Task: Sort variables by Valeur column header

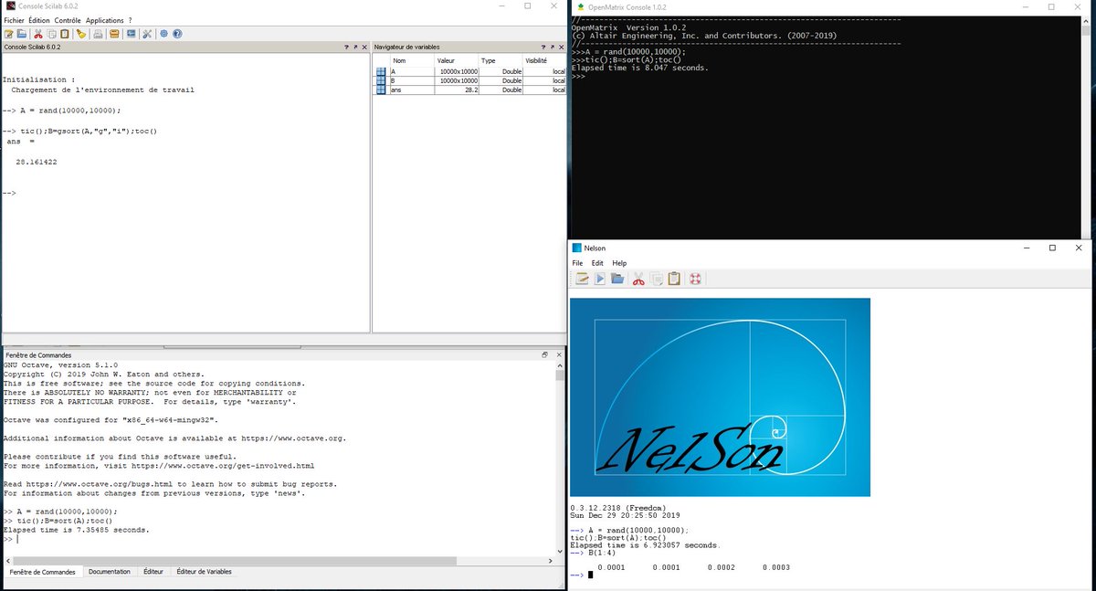Action: pyautogui.click(x=456, y=60)
